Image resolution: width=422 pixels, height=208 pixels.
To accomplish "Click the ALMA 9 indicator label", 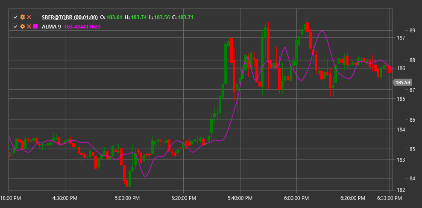I will [x=51, y=26].
